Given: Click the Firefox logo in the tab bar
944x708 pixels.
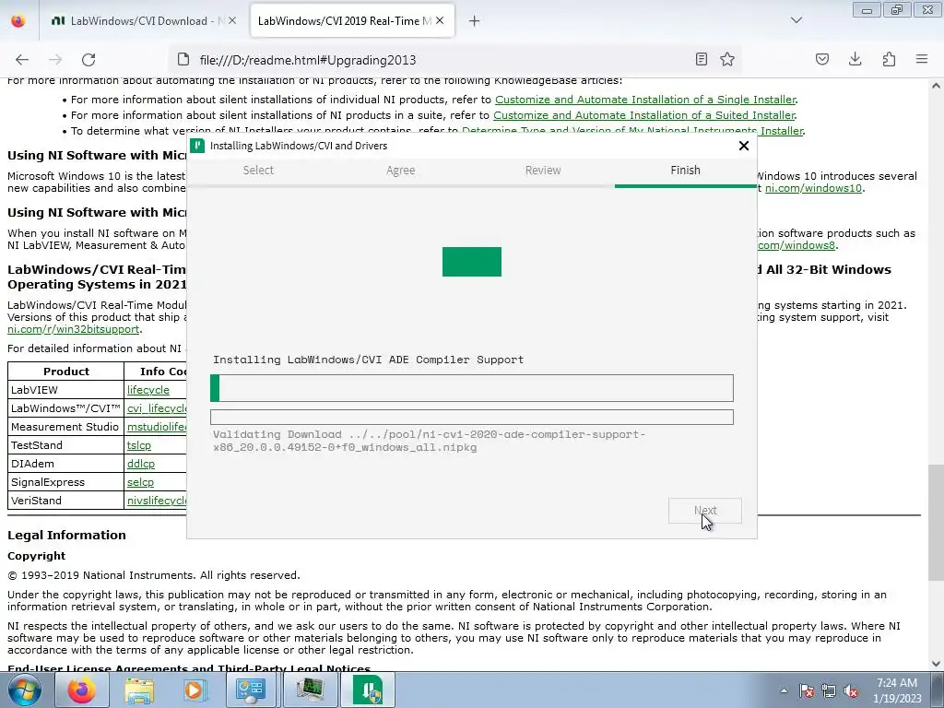Looking at the screenshot, I should coord(18,20).
